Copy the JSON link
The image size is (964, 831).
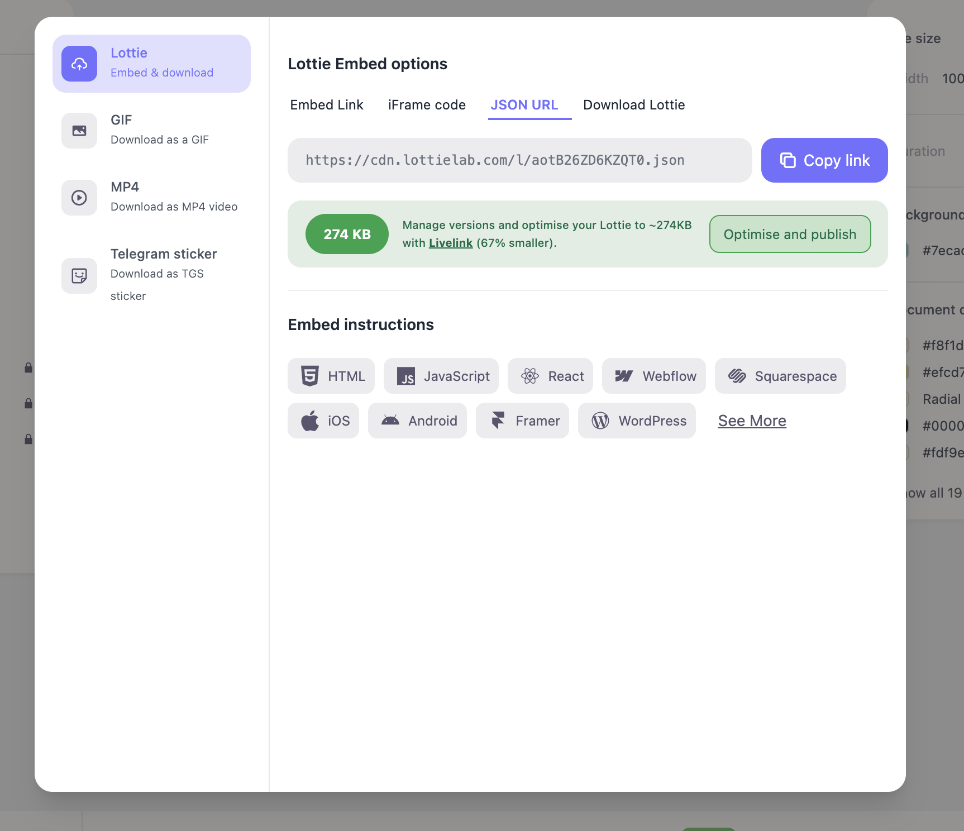coord(824,160)
